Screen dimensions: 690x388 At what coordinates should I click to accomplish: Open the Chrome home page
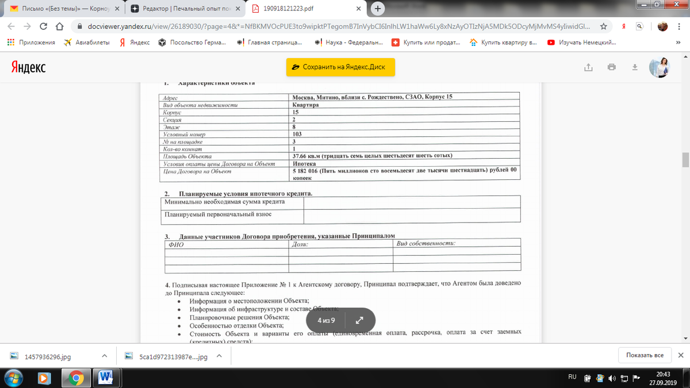coord(59,26)
